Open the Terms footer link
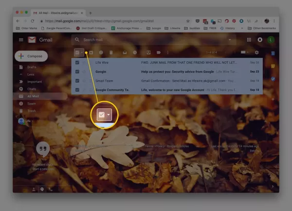The height and width of the screenshot is (211, 292). [x=149, y=146]
